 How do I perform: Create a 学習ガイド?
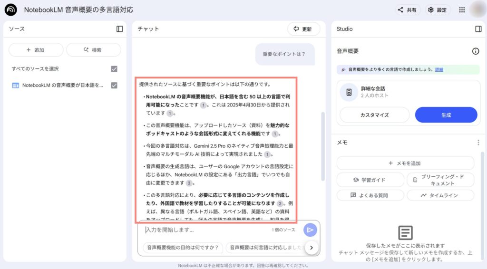coord(370,180)
